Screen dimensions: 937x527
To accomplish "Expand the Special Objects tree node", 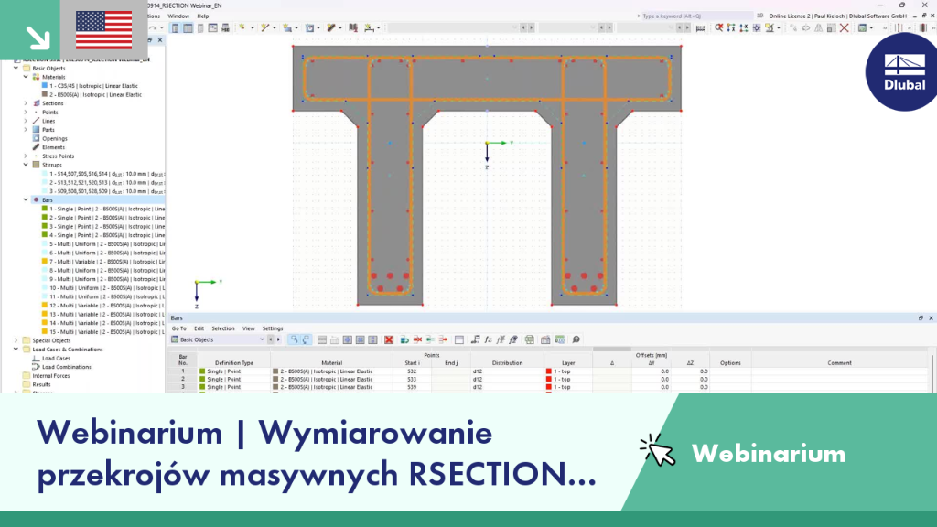I will pos(16,340).
